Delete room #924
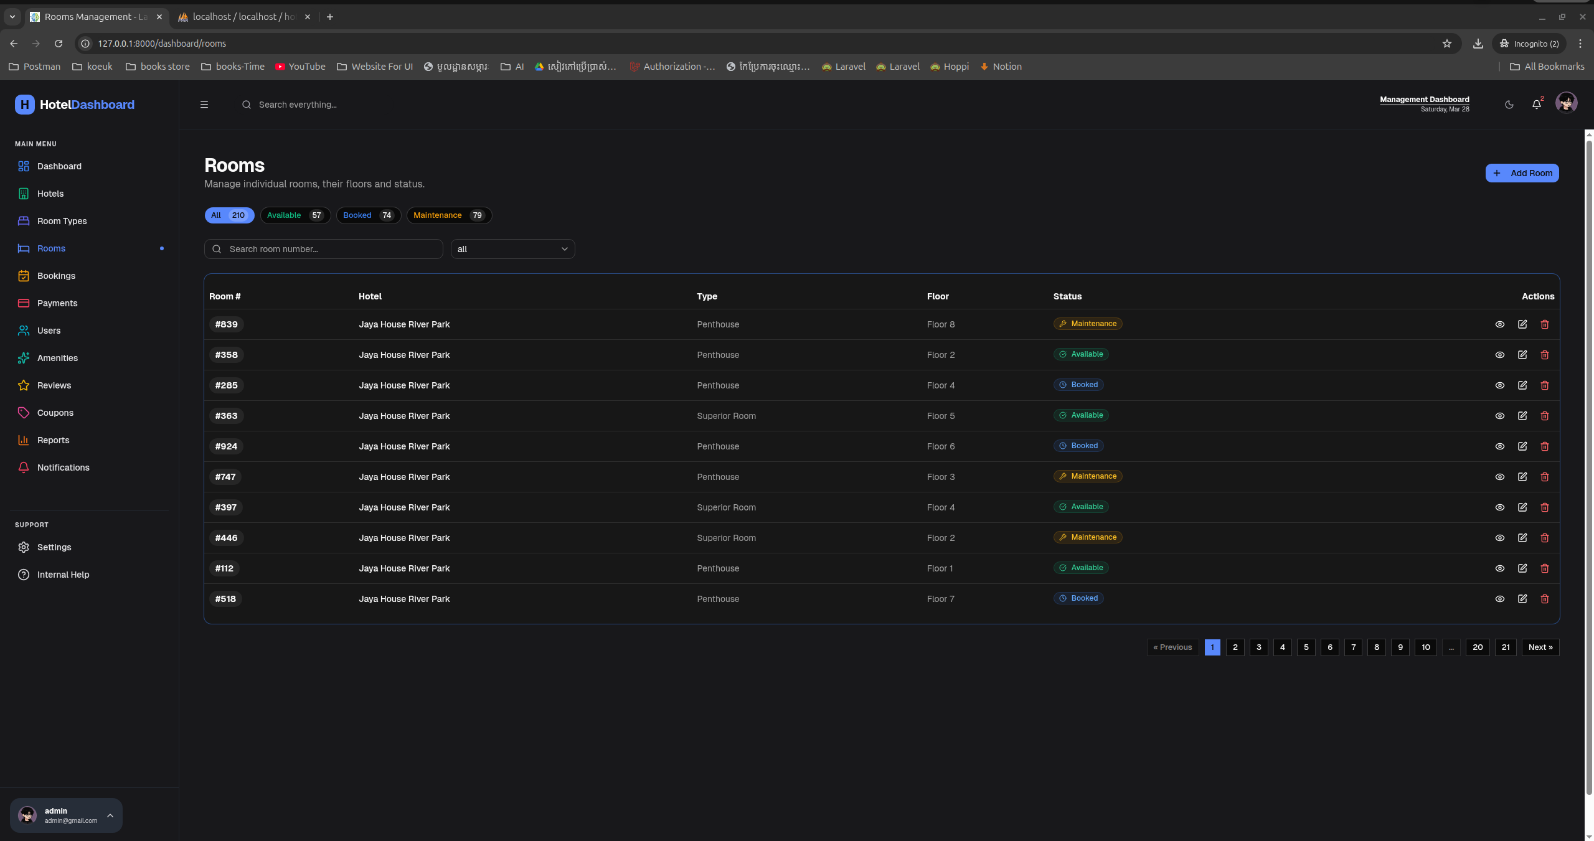This screenshot has height=841, width=1594. [x=1545, y=446]
